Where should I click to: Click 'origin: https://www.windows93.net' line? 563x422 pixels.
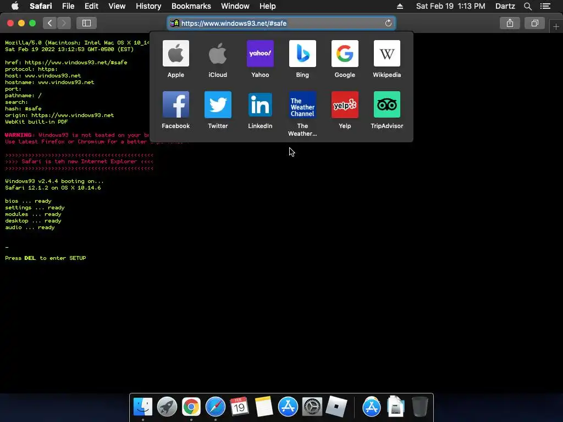tap(59, 115)
